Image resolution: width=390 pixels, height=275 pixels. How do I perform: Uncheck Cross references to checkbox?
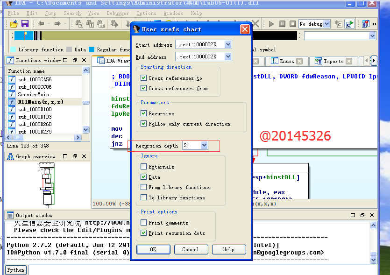(x=144, y=78)
